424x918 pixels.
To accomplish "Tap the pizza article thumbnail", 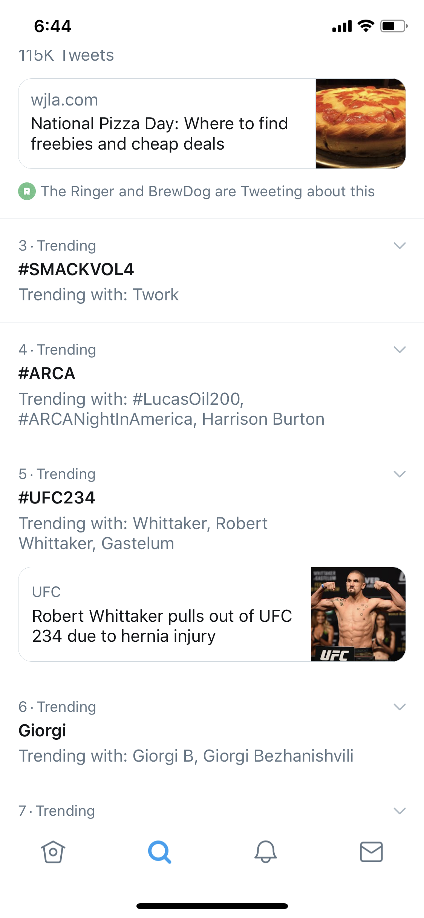I will [360, 124].
